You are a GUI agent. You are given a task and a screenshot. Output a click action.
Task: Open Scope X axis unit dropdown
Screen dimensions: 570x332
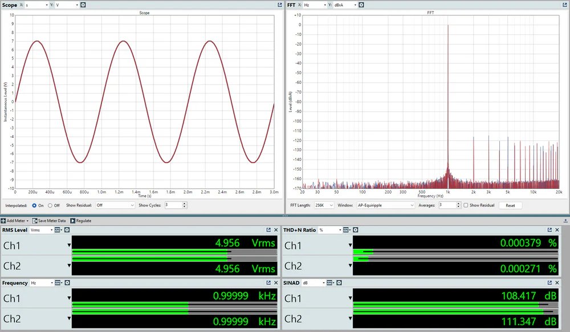coord(36,5)
